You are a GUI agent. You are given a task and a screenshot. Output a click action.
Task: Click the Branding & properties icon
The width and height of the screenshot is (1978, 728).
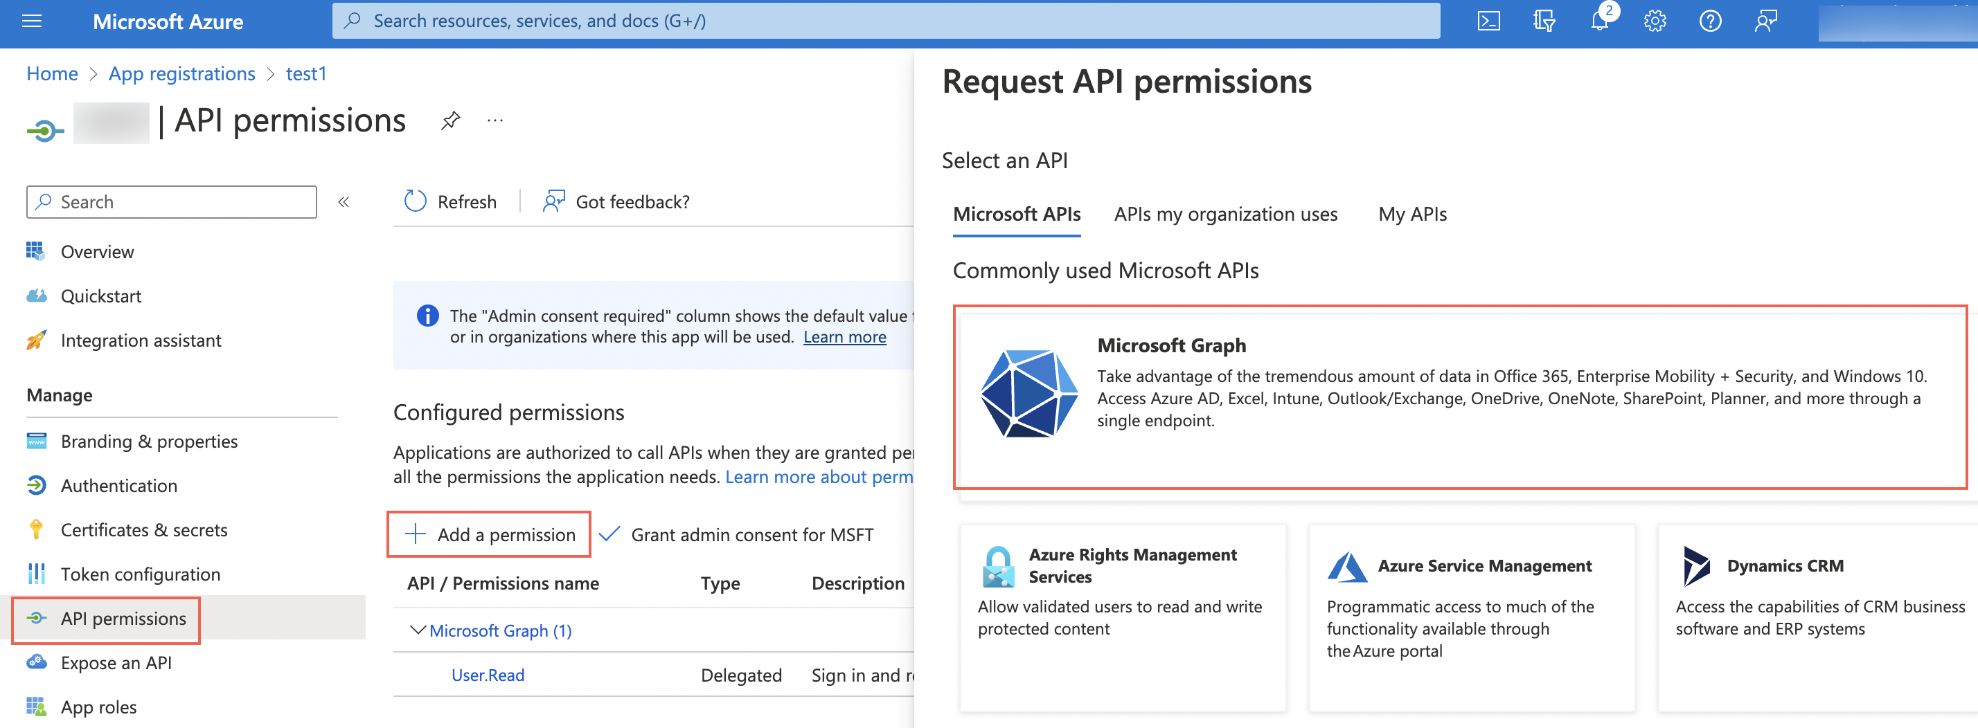[x=36, y=441]
